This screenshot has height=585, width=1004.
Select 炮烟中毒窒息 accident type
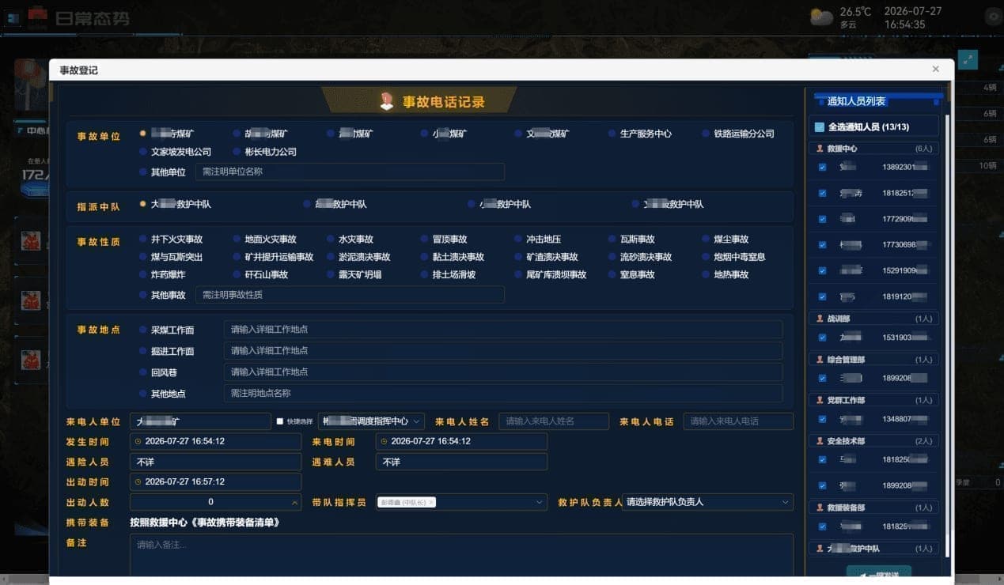tap(733, 257)
